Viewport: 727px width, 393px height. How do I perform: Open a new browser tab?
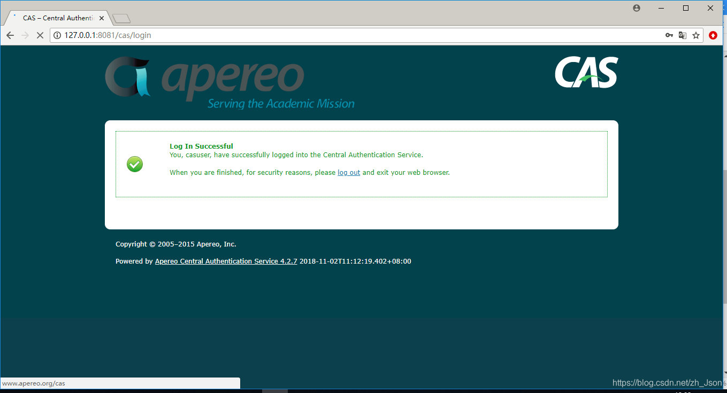[121, 19]
